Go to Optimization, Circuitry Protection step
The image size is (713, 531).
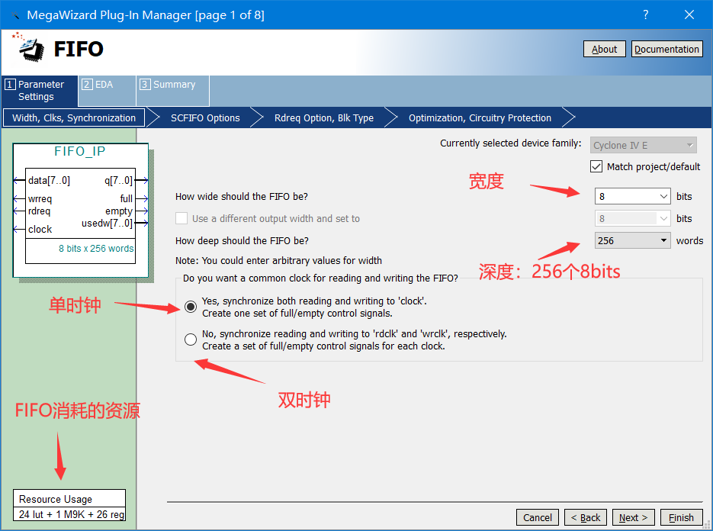(480, 117)
